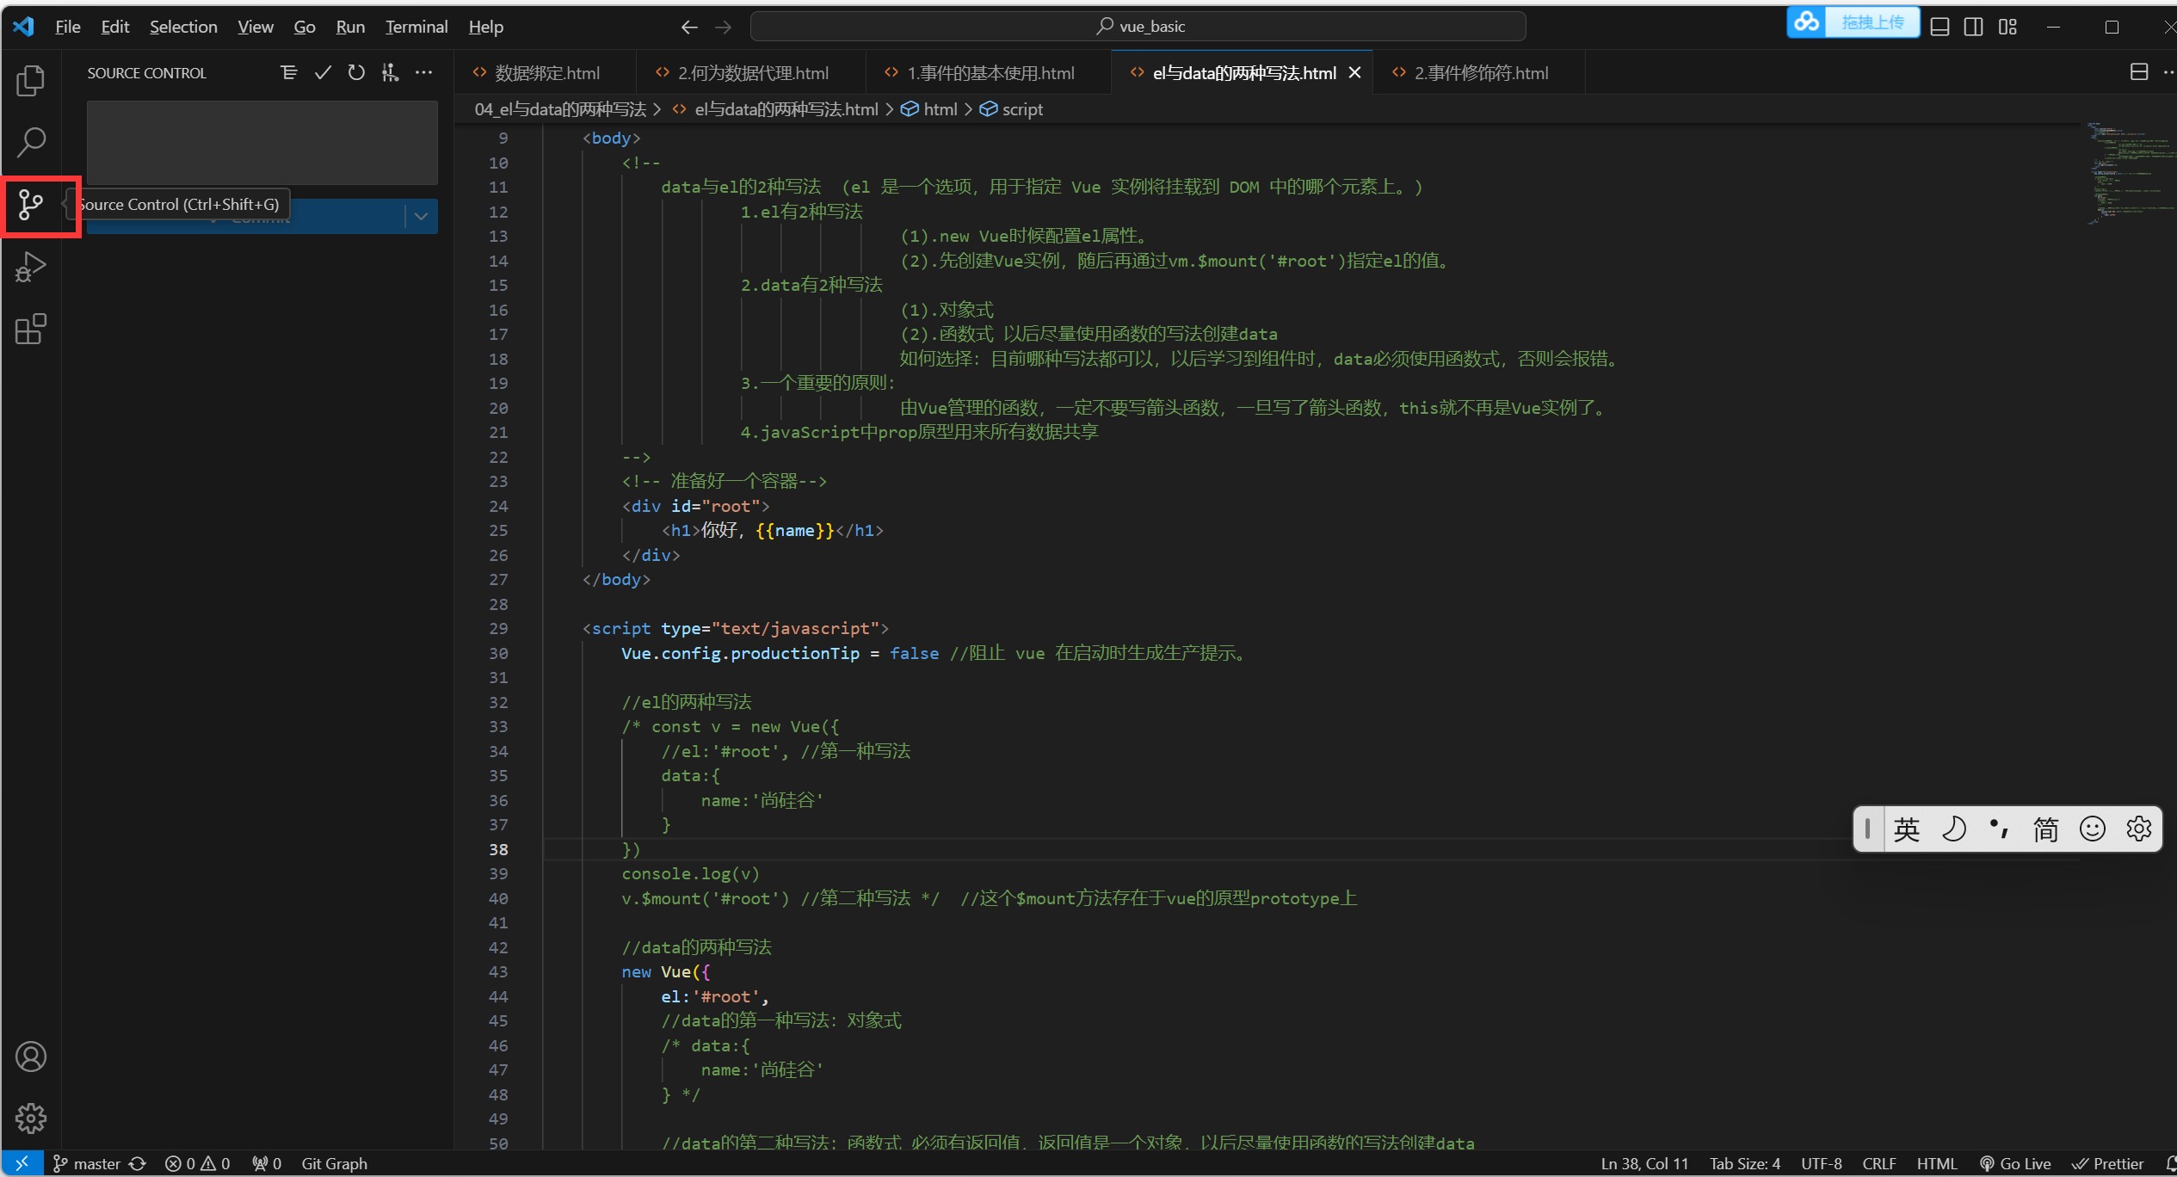The height and width of the screenshot is (1177, 2177).
Task: Toggle IME 英 language mode
Action: [1907, 829]
